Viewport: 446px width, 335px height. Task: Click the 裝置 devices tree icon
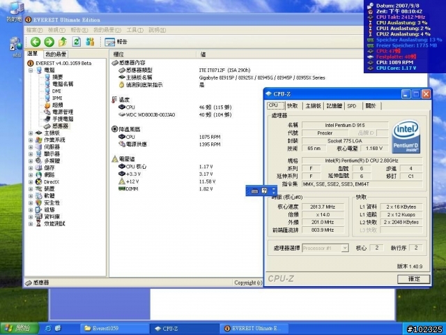click(39, 189)
